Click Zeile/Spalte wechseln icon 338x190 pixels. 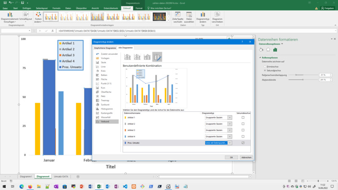pyautogui.click(x=177, y=15)
